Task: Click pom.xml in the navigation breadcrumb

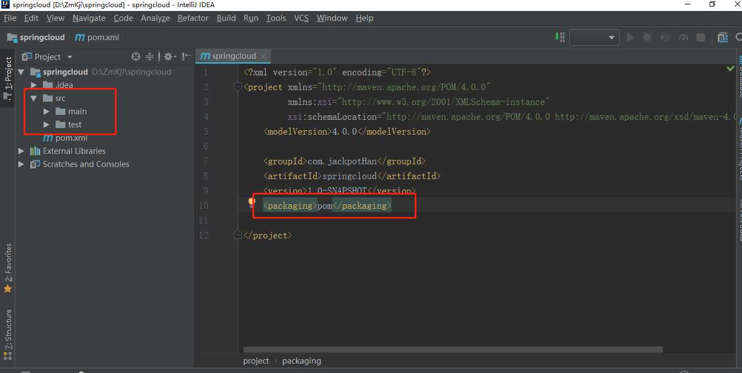Action: click(97, 37)
